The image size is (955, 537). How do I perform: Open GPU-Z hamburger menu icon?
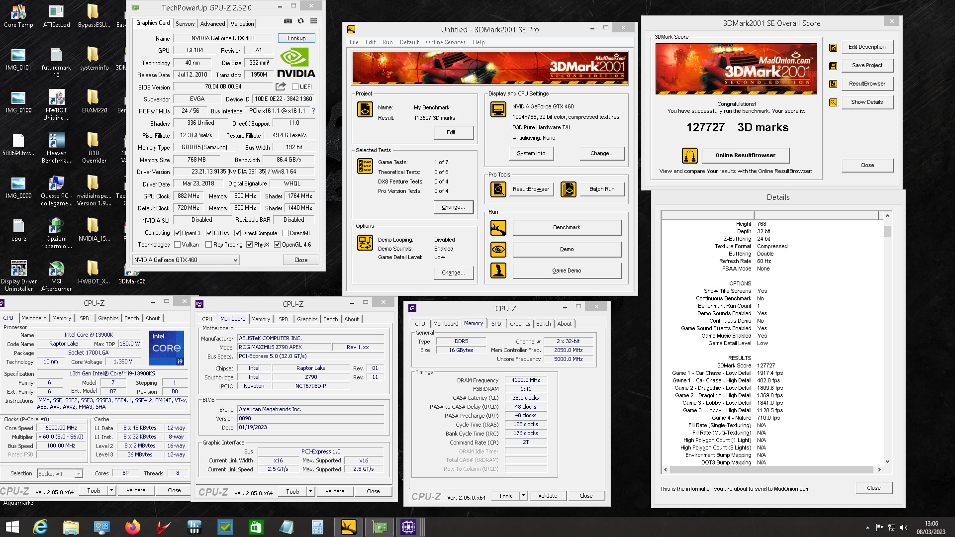[313, 21]
